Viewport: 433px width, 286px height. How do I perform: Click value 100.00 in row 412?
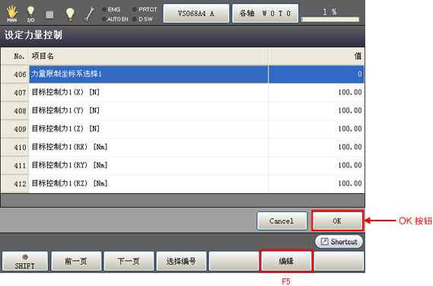317,183
